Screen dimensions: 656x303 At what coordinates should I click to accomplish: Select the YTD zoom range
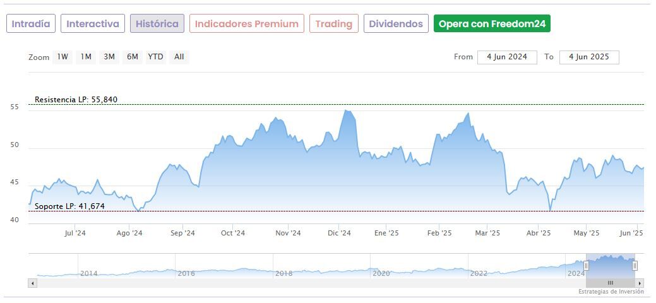click(155, 57)
